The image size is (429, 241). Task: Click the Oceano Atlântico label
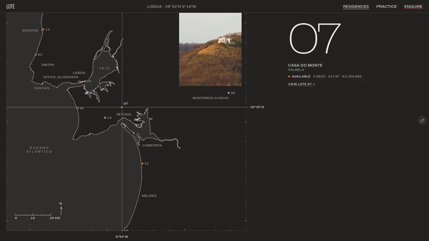tap(39, 150)
